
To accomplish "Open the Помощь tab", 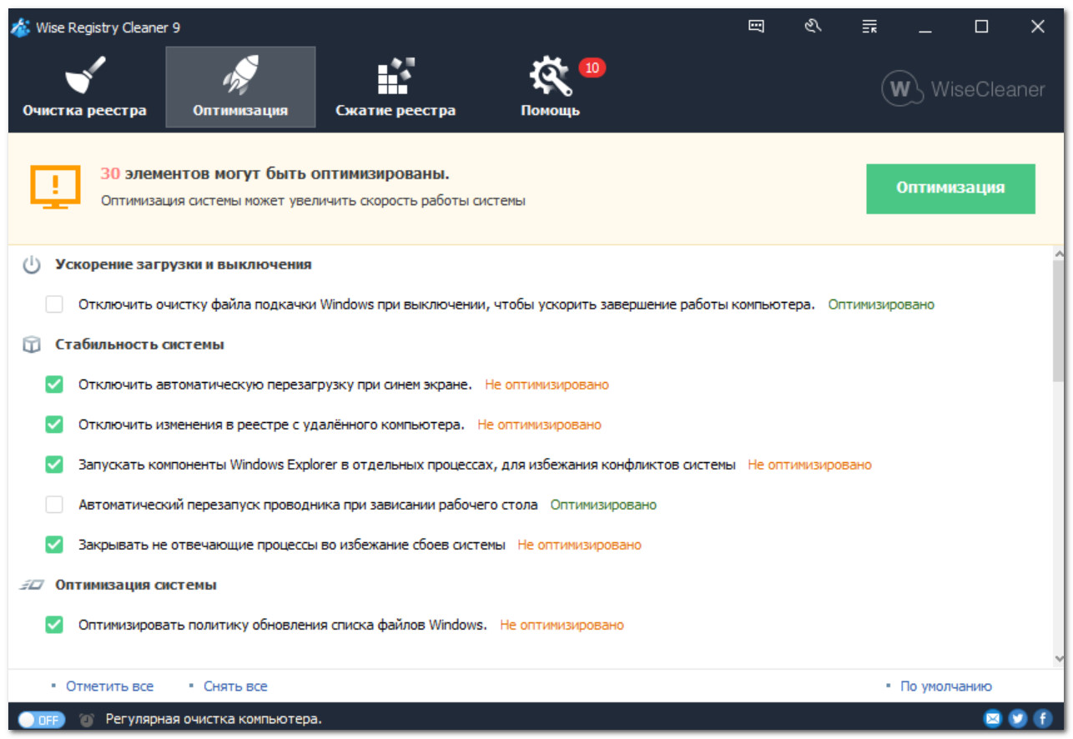I will coord(551,87).
